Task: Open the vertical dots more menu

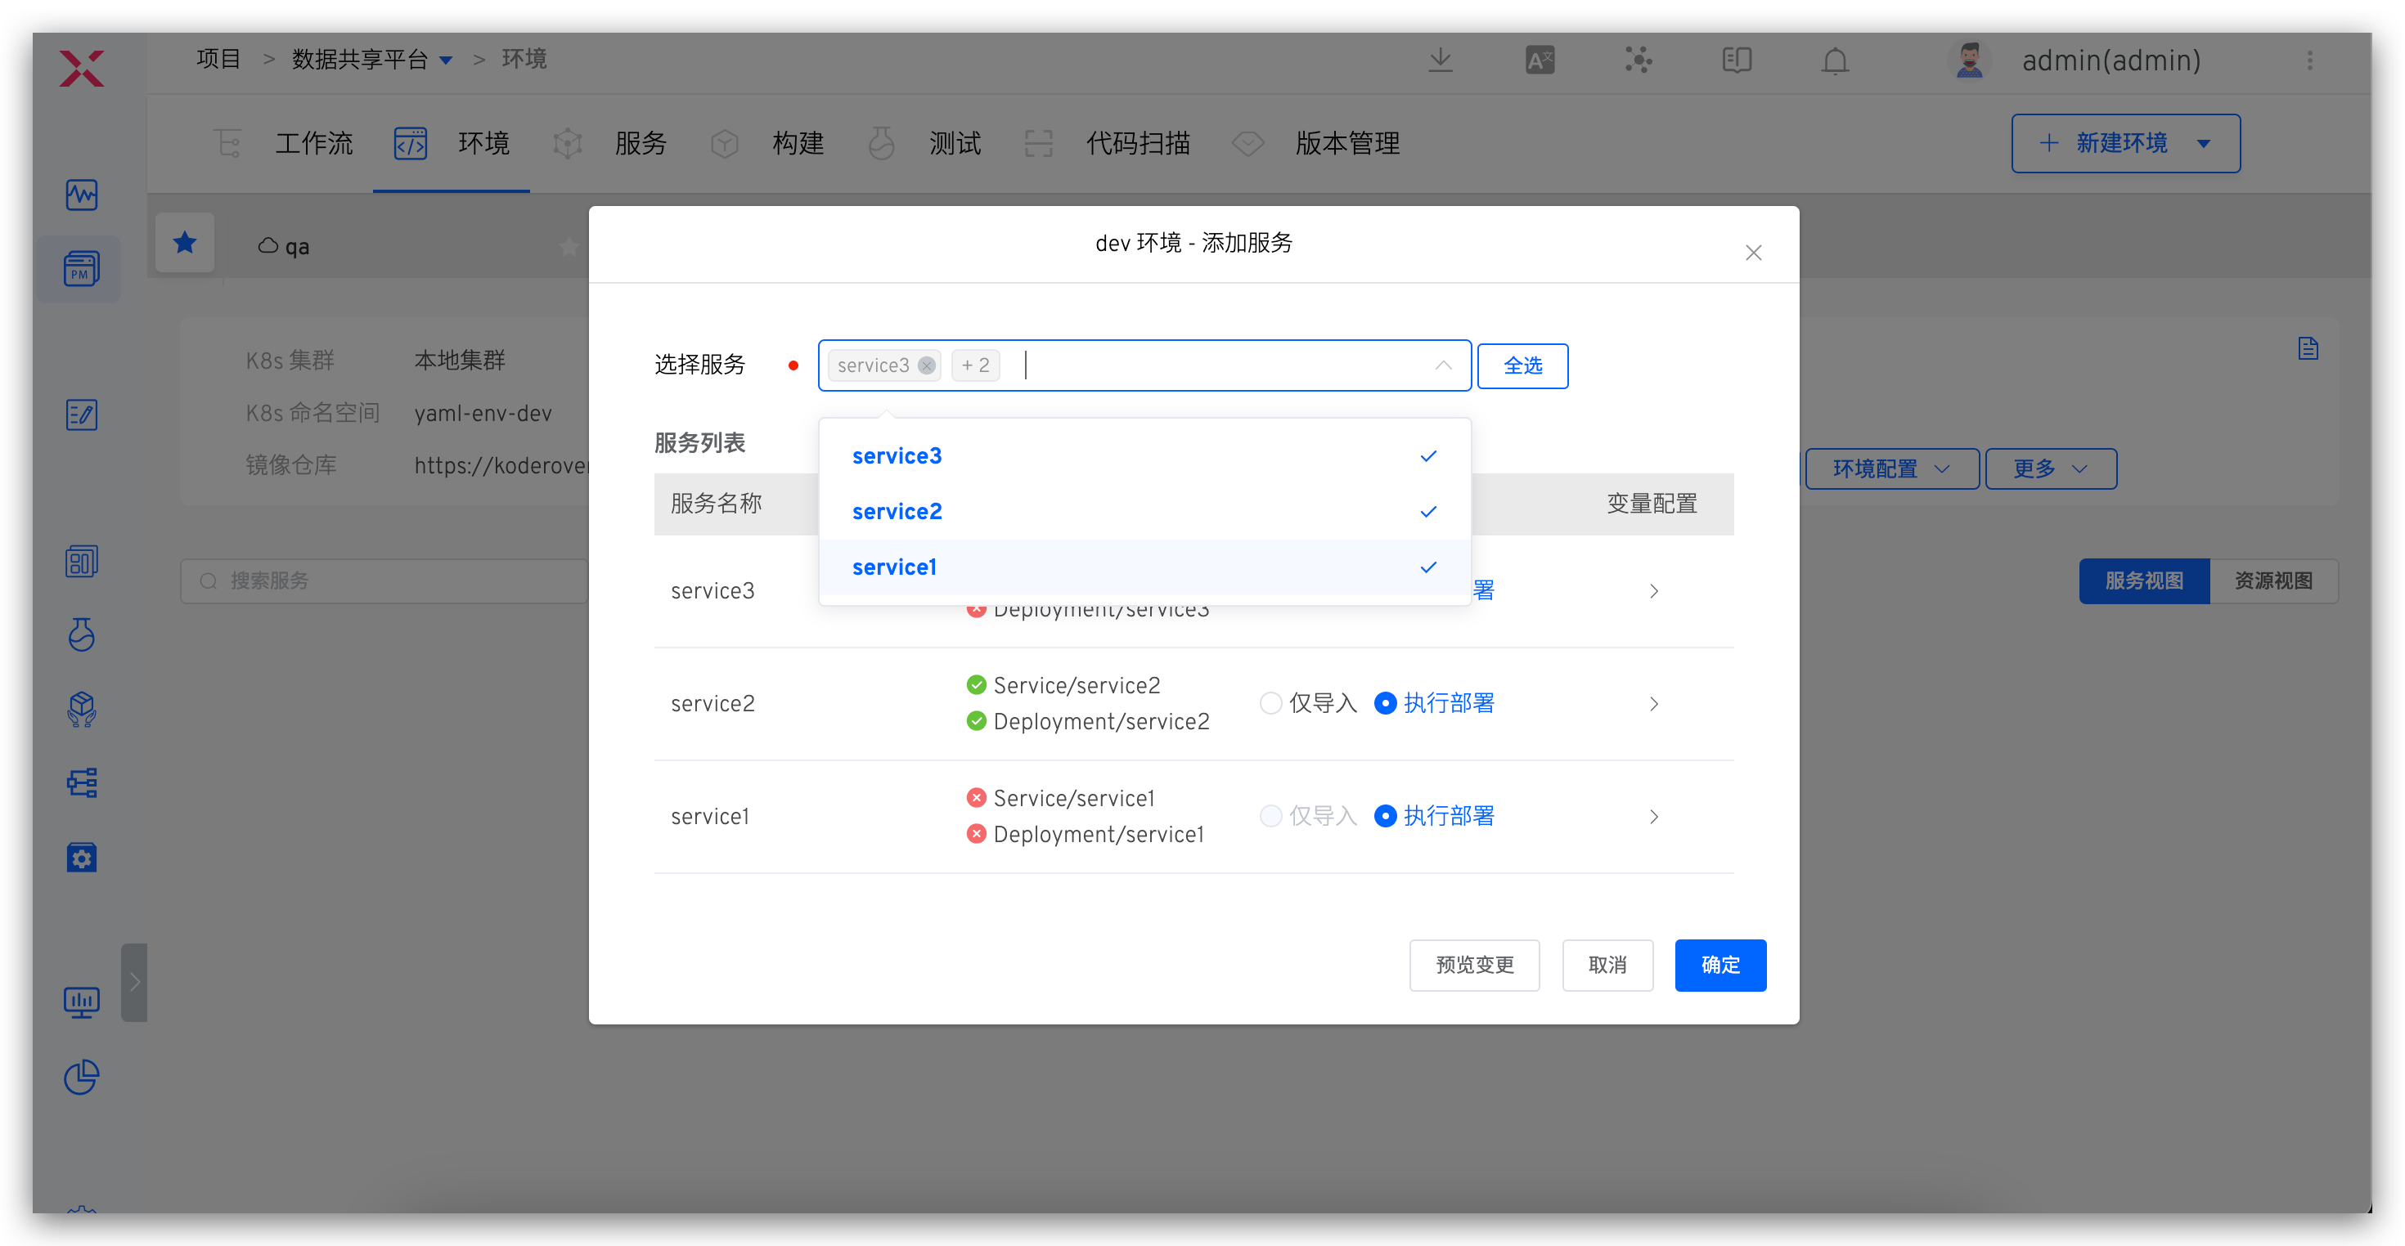Action: pyautogui.click(x=2310, y=61)
